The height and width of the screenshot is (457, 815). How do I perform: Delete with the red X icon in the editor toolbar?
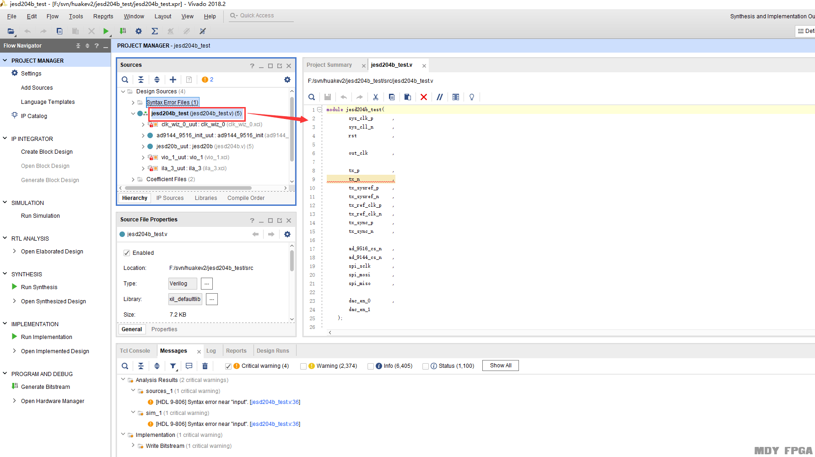click(424, 97)
